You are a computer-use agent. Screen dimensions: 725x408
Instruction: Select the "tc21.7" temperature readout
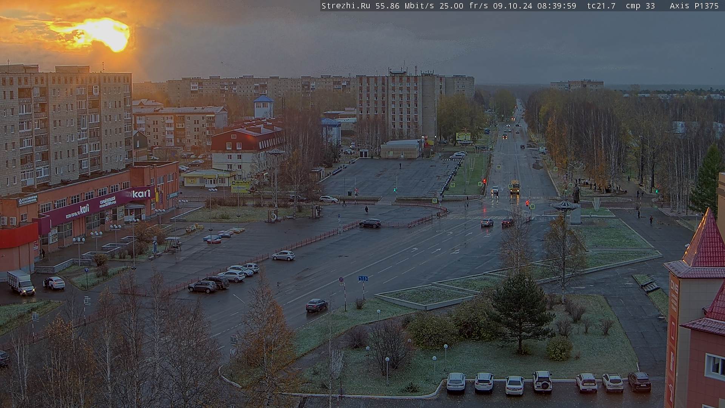(x=601, y=6)
